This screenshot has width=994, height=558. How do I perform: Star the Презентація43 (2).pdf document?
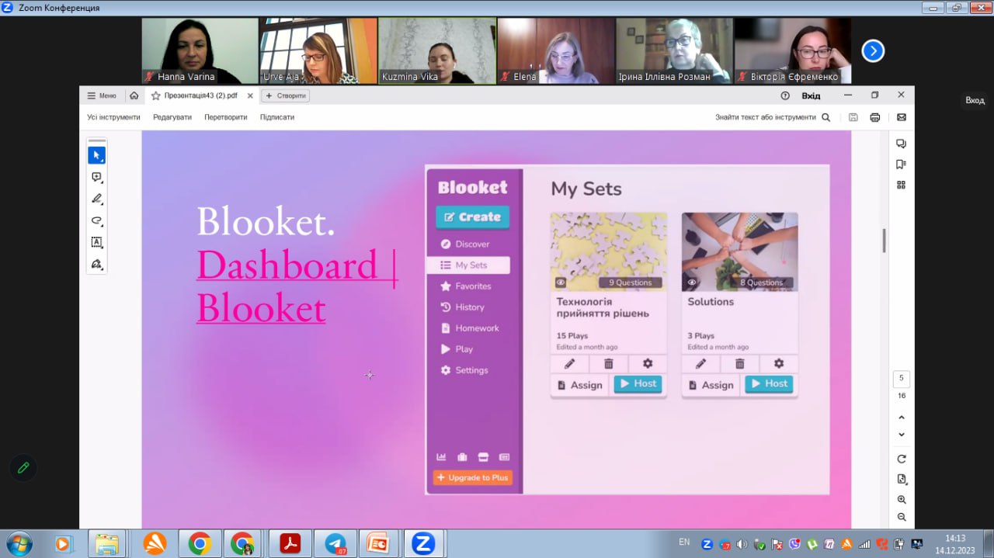155,95
